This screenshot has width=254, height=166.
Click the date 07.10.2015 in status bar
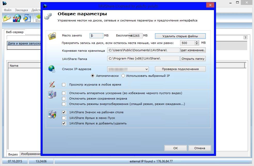point(15,161)
